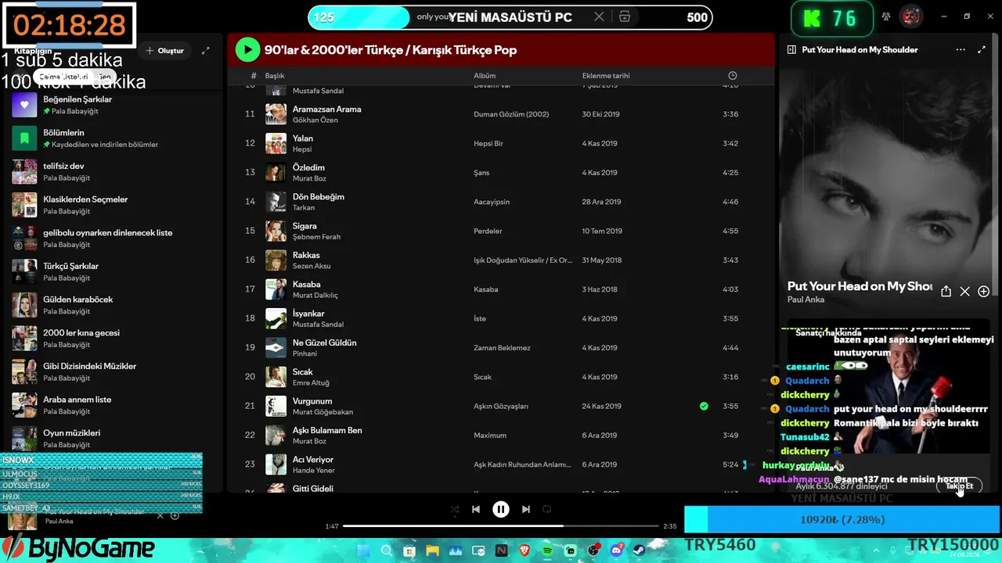This screenshot has width=1002, height=563.
Task: Open Steam from the taskbar
Action: point(640,551)
